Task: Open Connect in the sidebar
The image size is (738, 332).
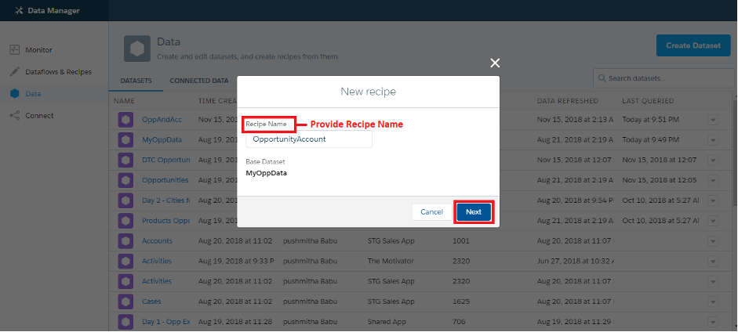Action: 39,116
